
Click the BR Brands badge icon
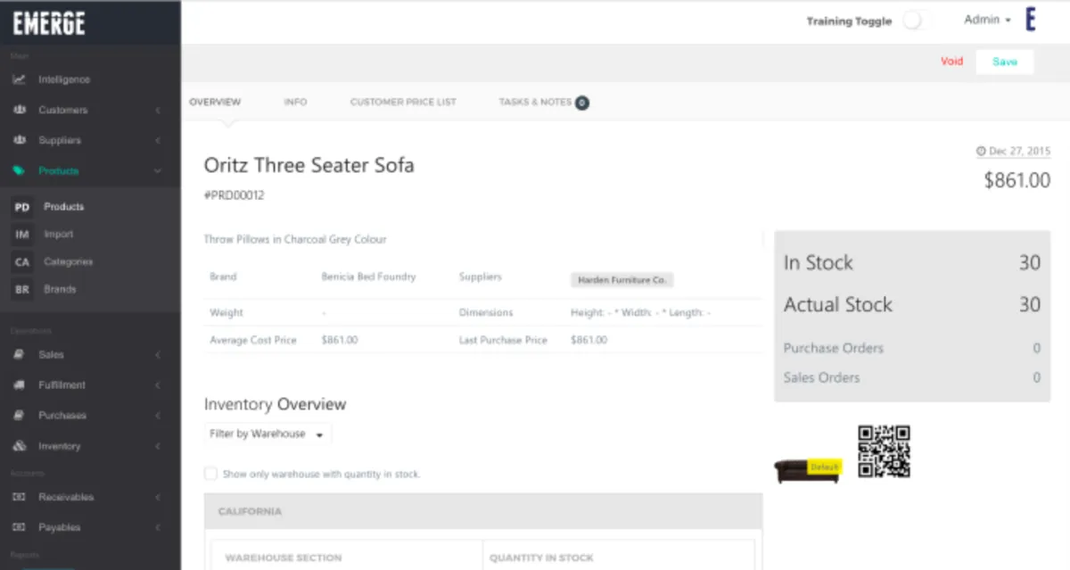(22, 290)
